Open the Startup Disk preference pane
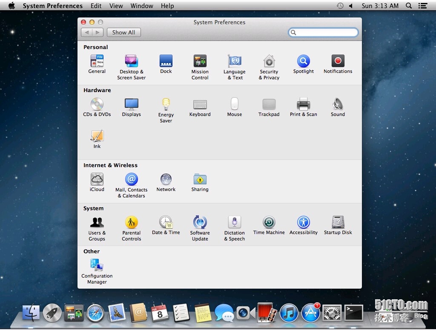This screenshot has height=330, width=436. coord(338,225)
